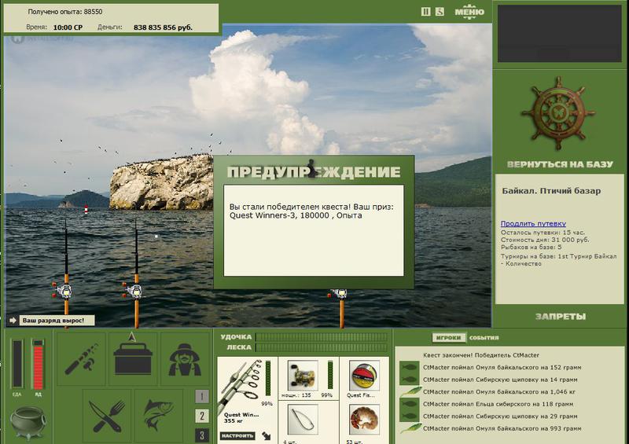Screen dimensions: 629x444
Task: Open the fishing rod tackle icon
Action: [x=82, y=358]
